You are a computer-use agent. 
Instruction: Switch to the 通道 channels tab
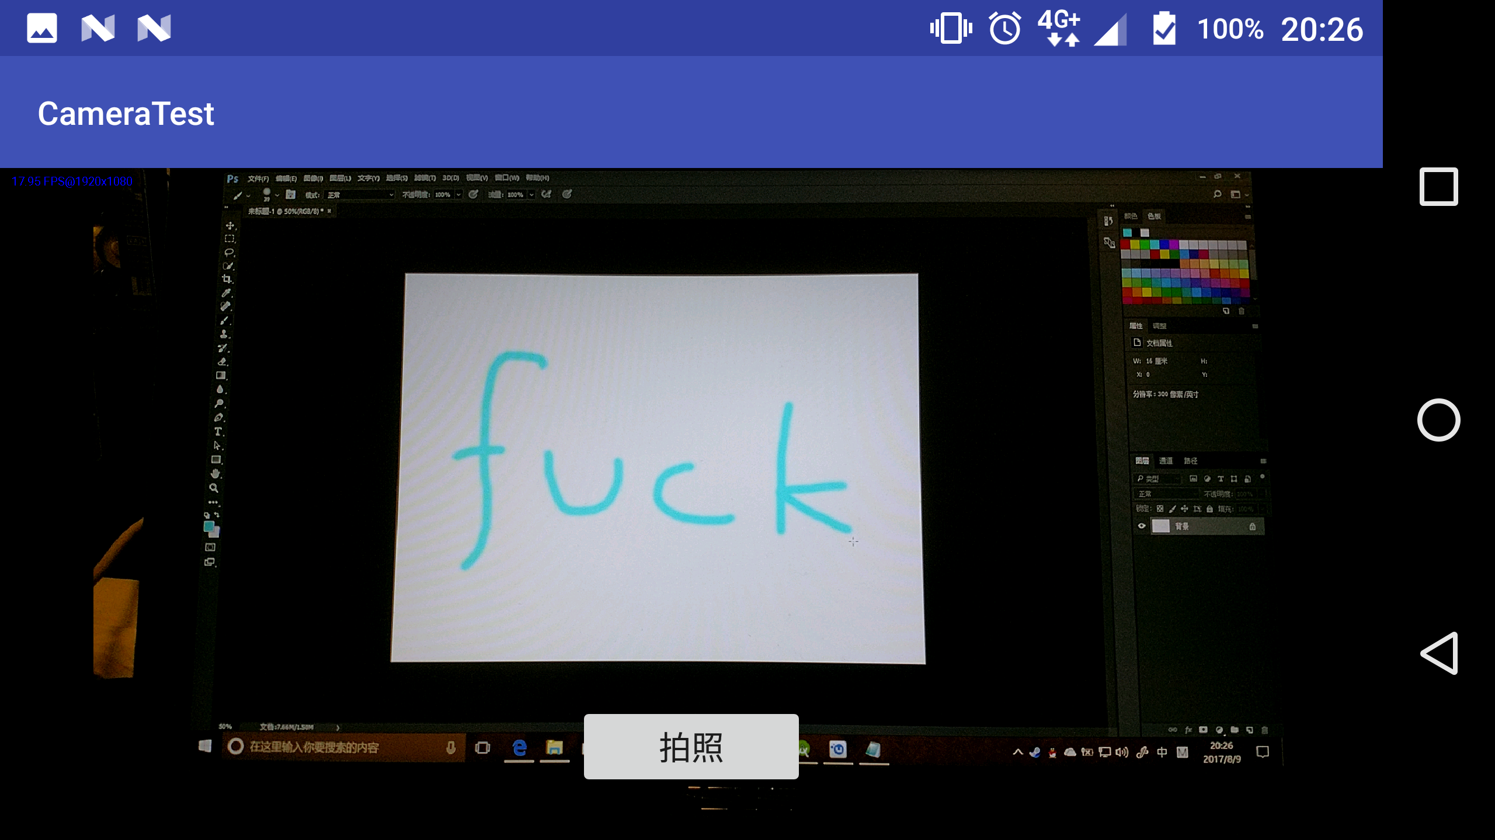coord(1166,461)
